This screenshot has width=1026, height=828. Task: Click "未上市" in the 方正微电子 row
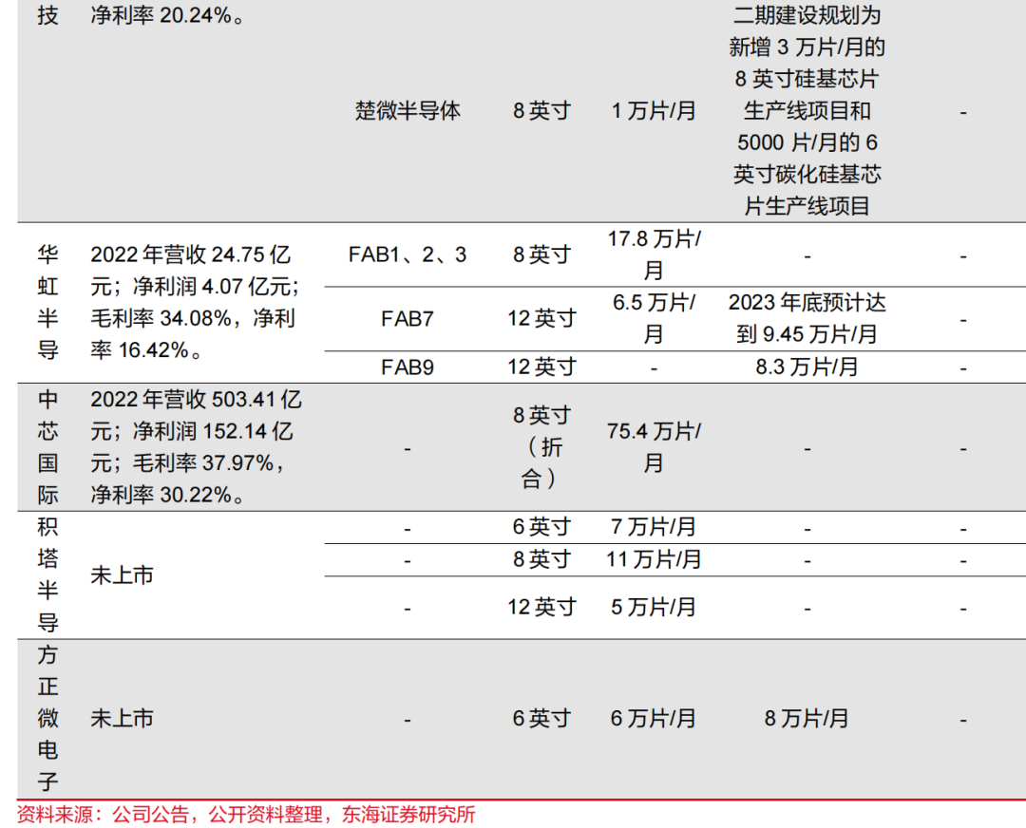(122, 719)
